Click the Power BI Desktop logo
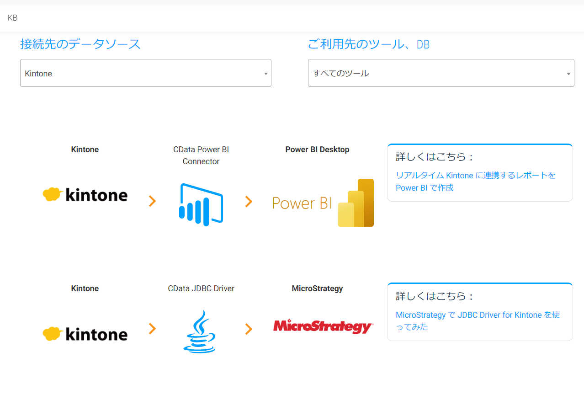The image size is (584, 395). (x=323, y=203)
